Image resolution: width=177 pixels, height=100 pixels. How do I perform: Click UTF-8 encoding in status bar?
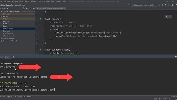click(165, 99)
